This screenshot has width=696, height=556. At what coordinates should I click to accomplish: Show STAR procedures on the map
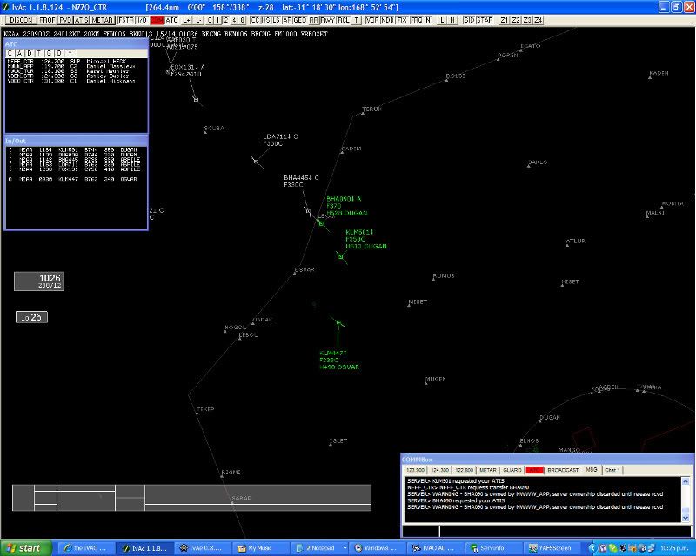485,19
